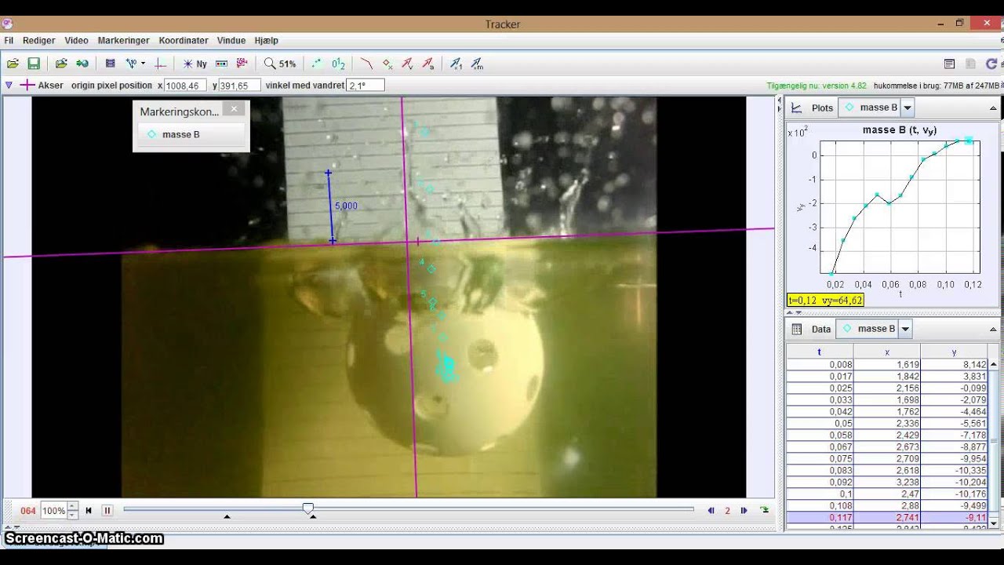Return video to first frame
Image resolution: width=1004 pixels, height=565 pixels.
pyautogui.click(x=89, y=510)
